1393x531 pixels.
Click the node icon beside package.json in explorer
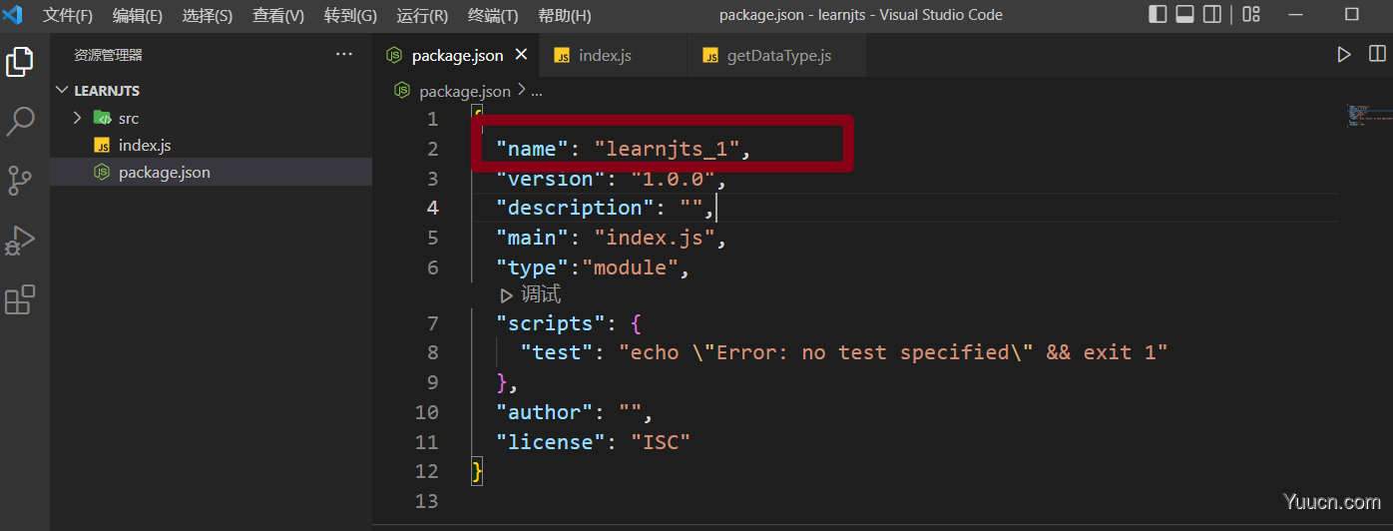[x=102, y=172]
